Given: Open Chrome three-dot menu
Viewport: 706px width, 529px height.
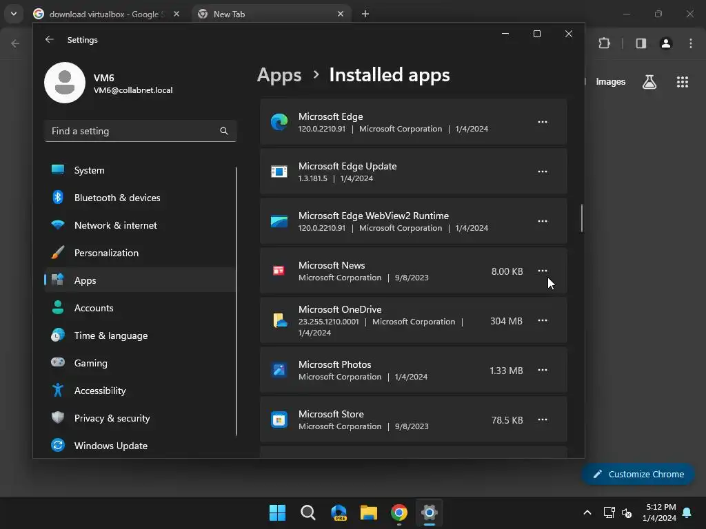Looking at the screenshot, I should [x=691, y=43].
